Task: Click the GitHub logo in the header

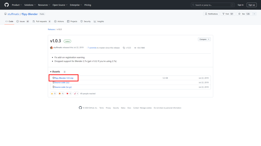Action: coord(6,5)
